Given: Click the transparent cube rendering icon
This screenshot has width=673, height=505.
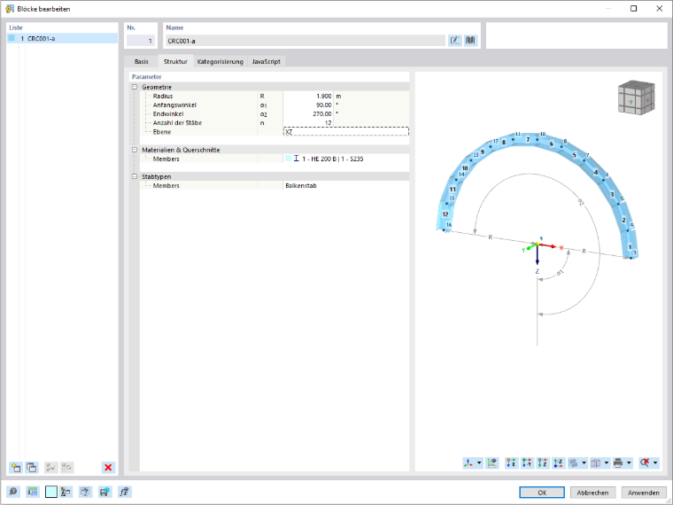Looking at the screenshot, I should tap(596, 462).
